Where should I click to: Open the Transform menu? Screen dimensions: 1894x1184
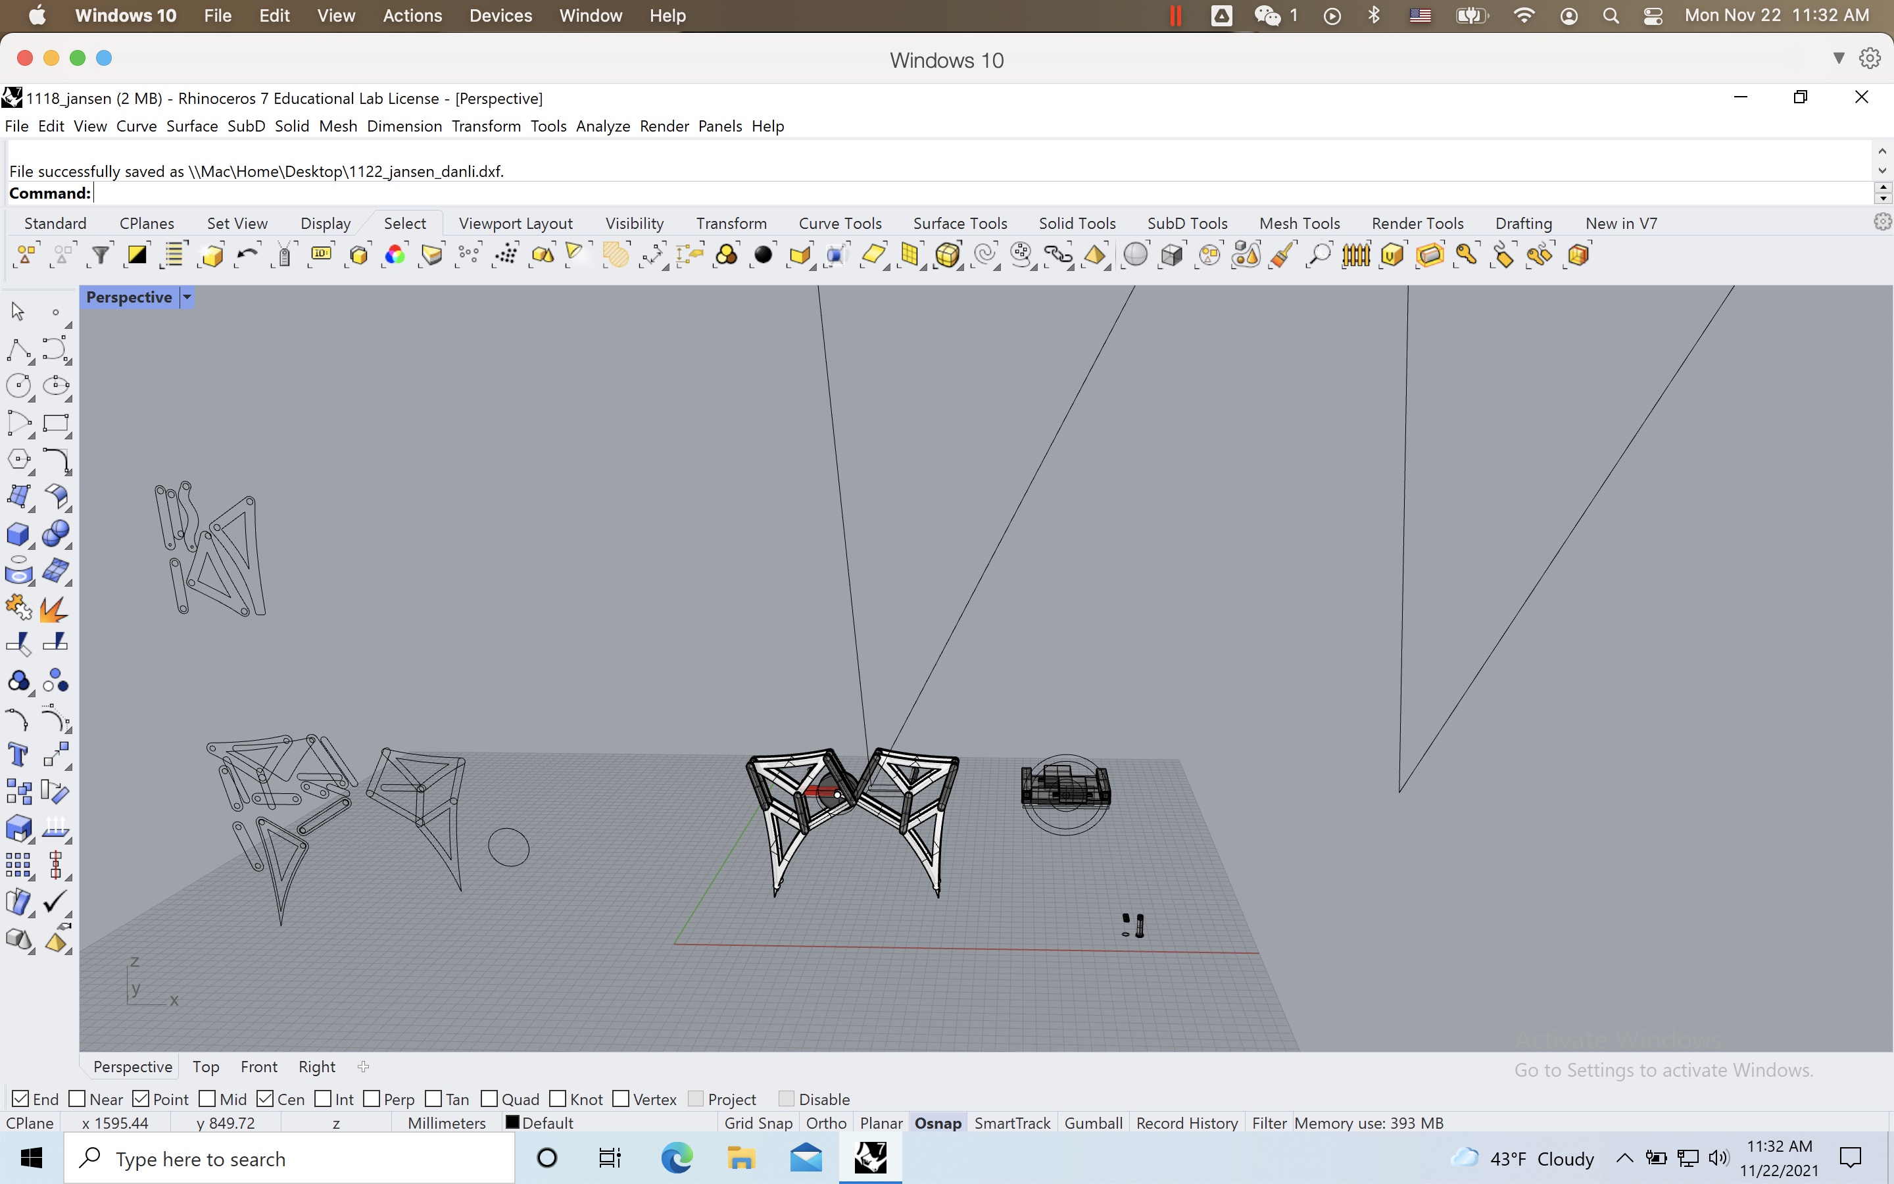[486, 126]
